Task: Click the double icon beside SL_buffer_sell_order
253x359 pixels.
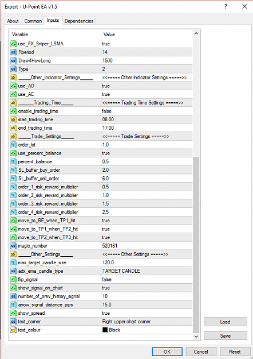Action: pos(14,179)
